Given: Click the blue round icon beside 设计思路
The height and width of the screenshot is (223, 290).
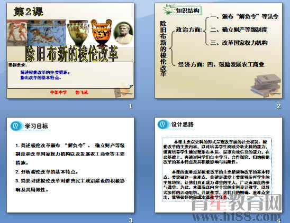Looking at the screenshot, I should point(163,124).
